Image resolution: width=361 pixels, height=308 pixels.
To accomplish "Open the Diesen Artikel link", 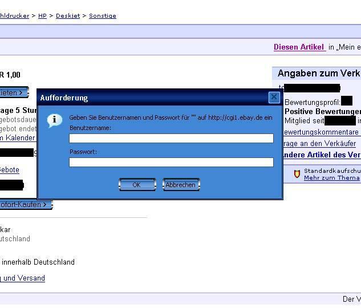I will pyautogui.click(x=299, y=47).
